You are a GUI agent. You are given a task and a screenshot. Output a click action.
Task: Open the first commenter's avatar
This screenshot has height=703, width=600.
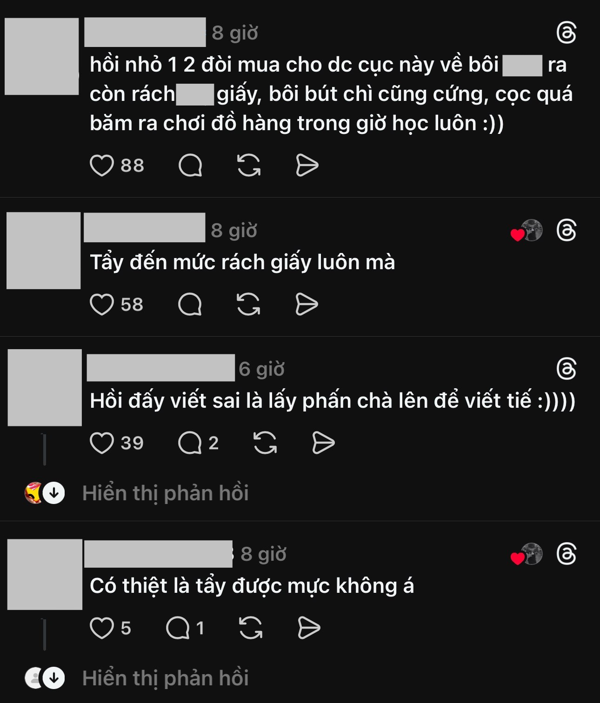pyautogui.click(x=42, y=56)
